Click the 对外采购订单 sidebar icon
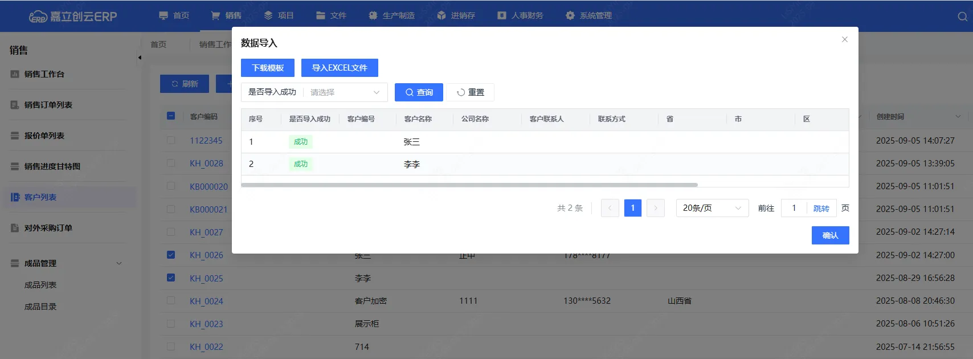Viewport: 973px width, 359px height. 15,228
